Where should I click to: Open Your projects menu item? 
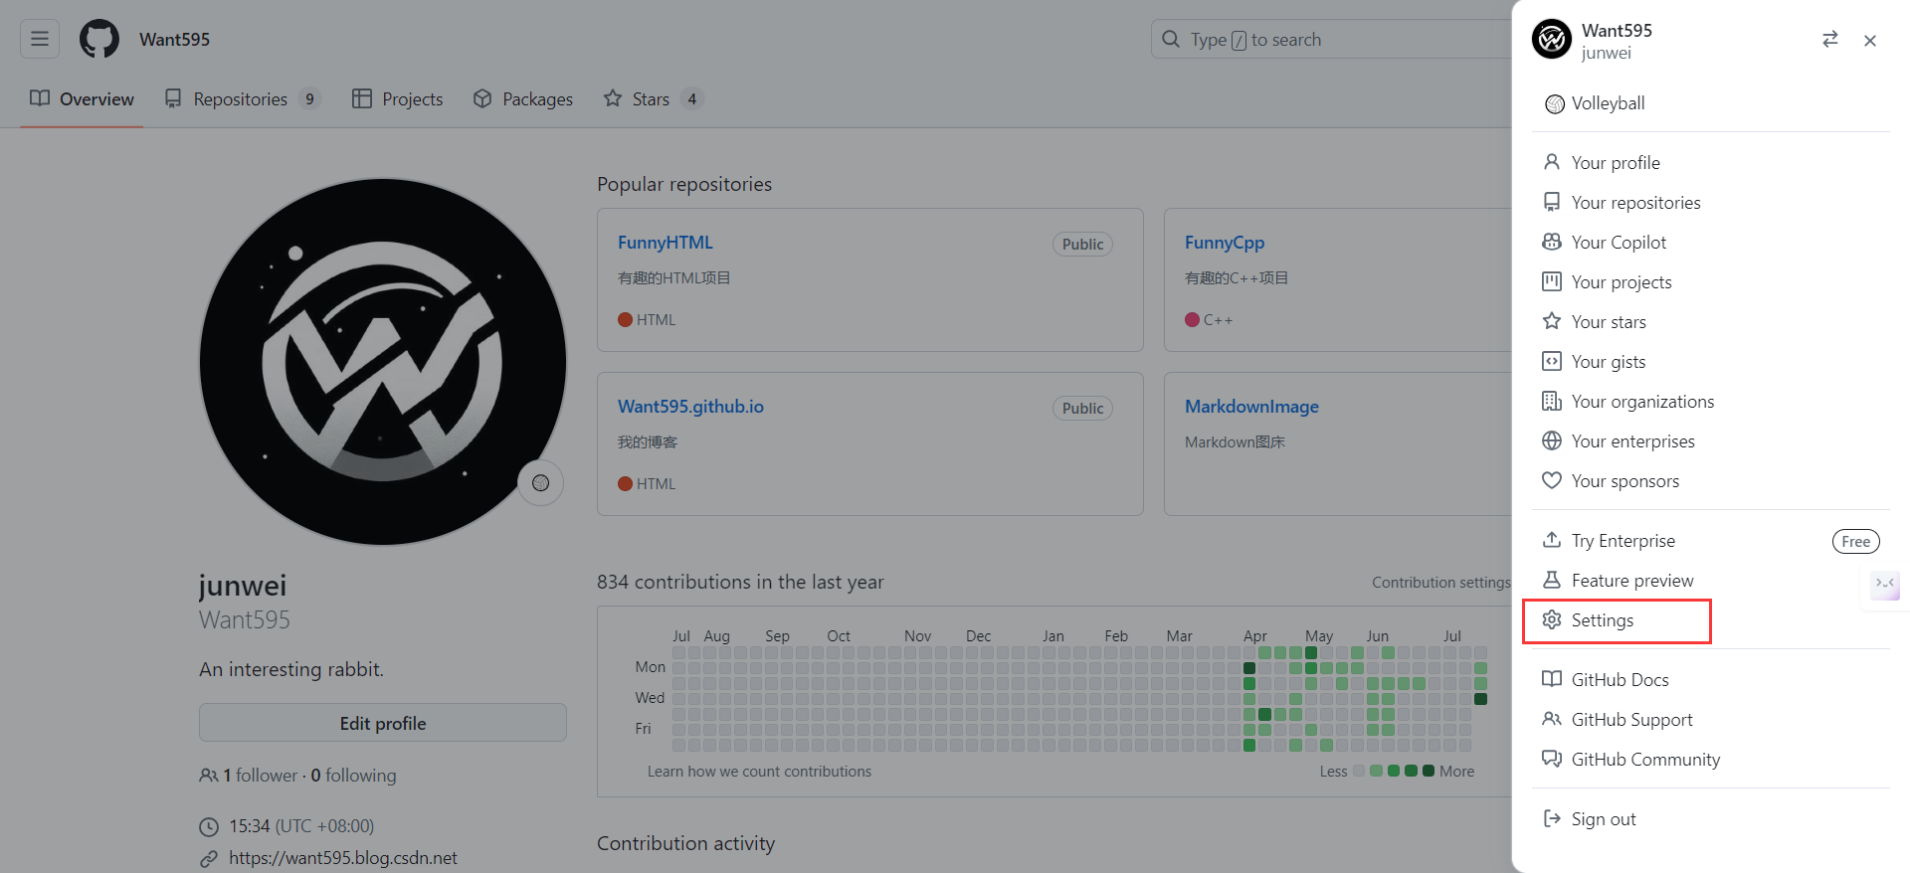(x=1711, y=281)
